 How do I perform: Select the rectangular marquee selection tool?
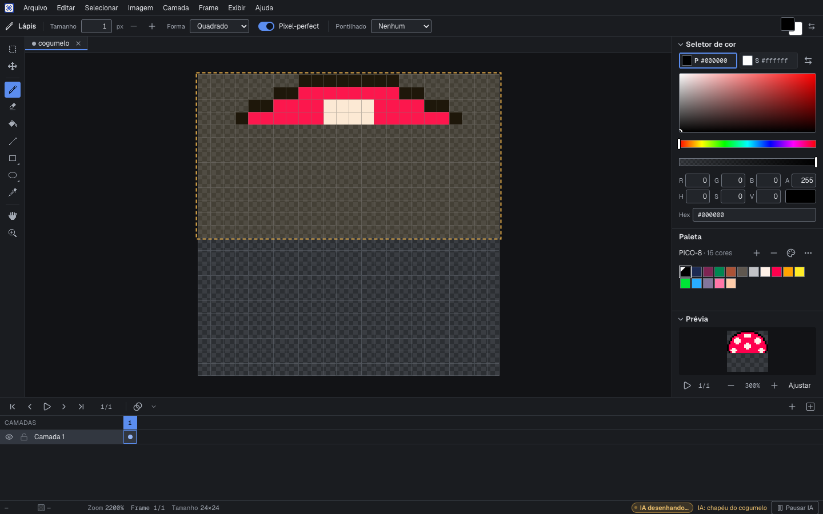point(13,49)
